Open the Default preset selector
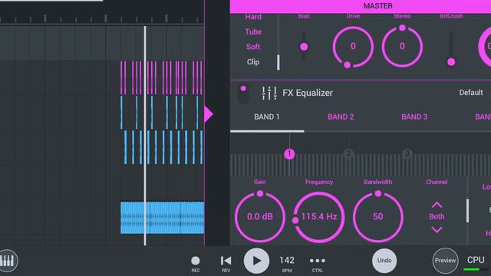Viewport: 491px width, 276px height. click(x=470, y=93)
